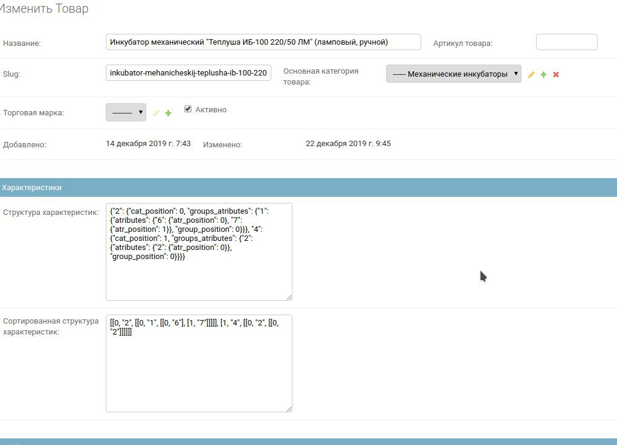Add a new brand with green plus
617x445 pixels.
169,114
